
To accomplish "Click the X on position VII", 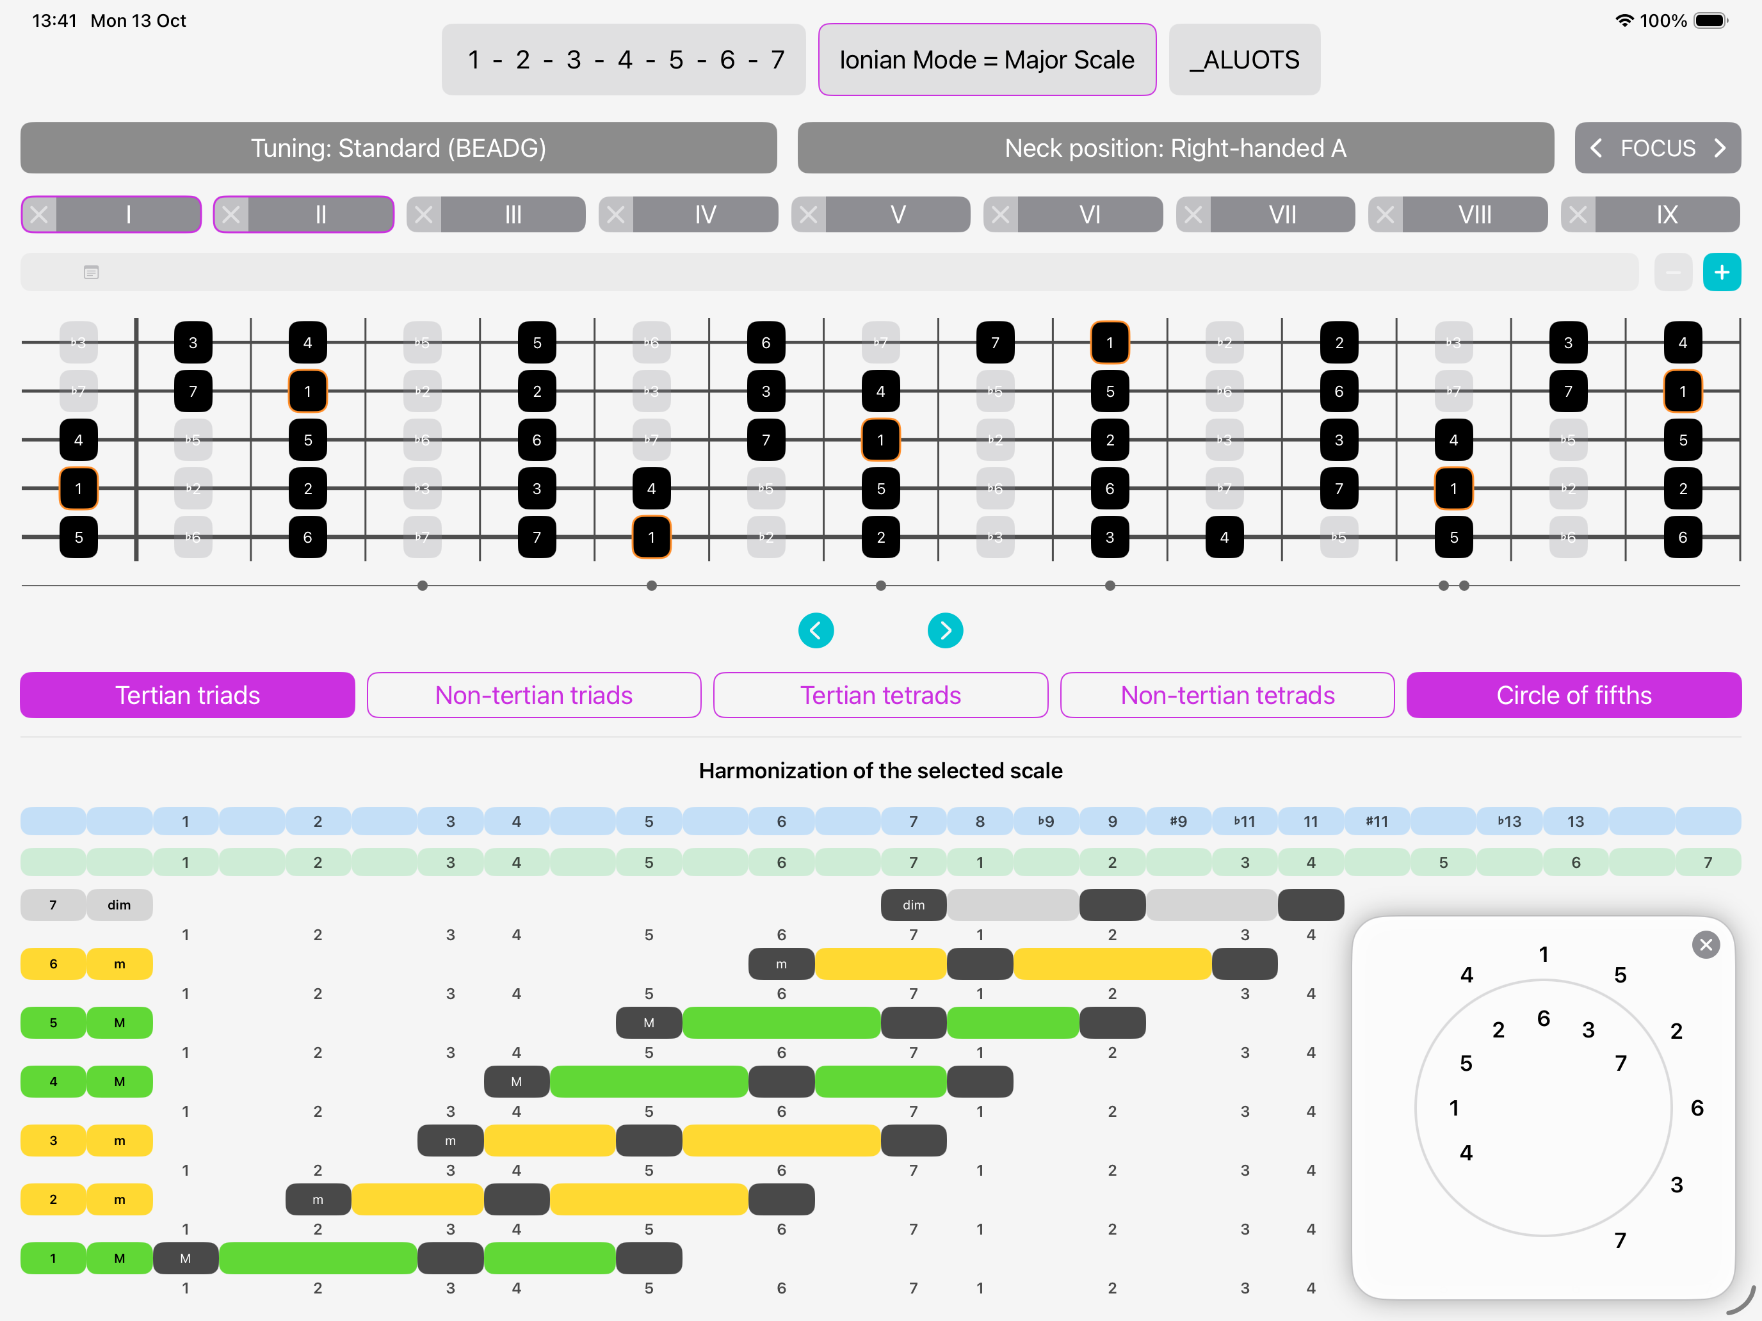I will [1192, 215].
